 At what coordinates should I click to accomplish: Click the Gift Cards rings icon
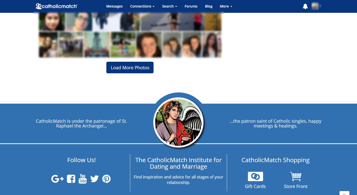255,176
